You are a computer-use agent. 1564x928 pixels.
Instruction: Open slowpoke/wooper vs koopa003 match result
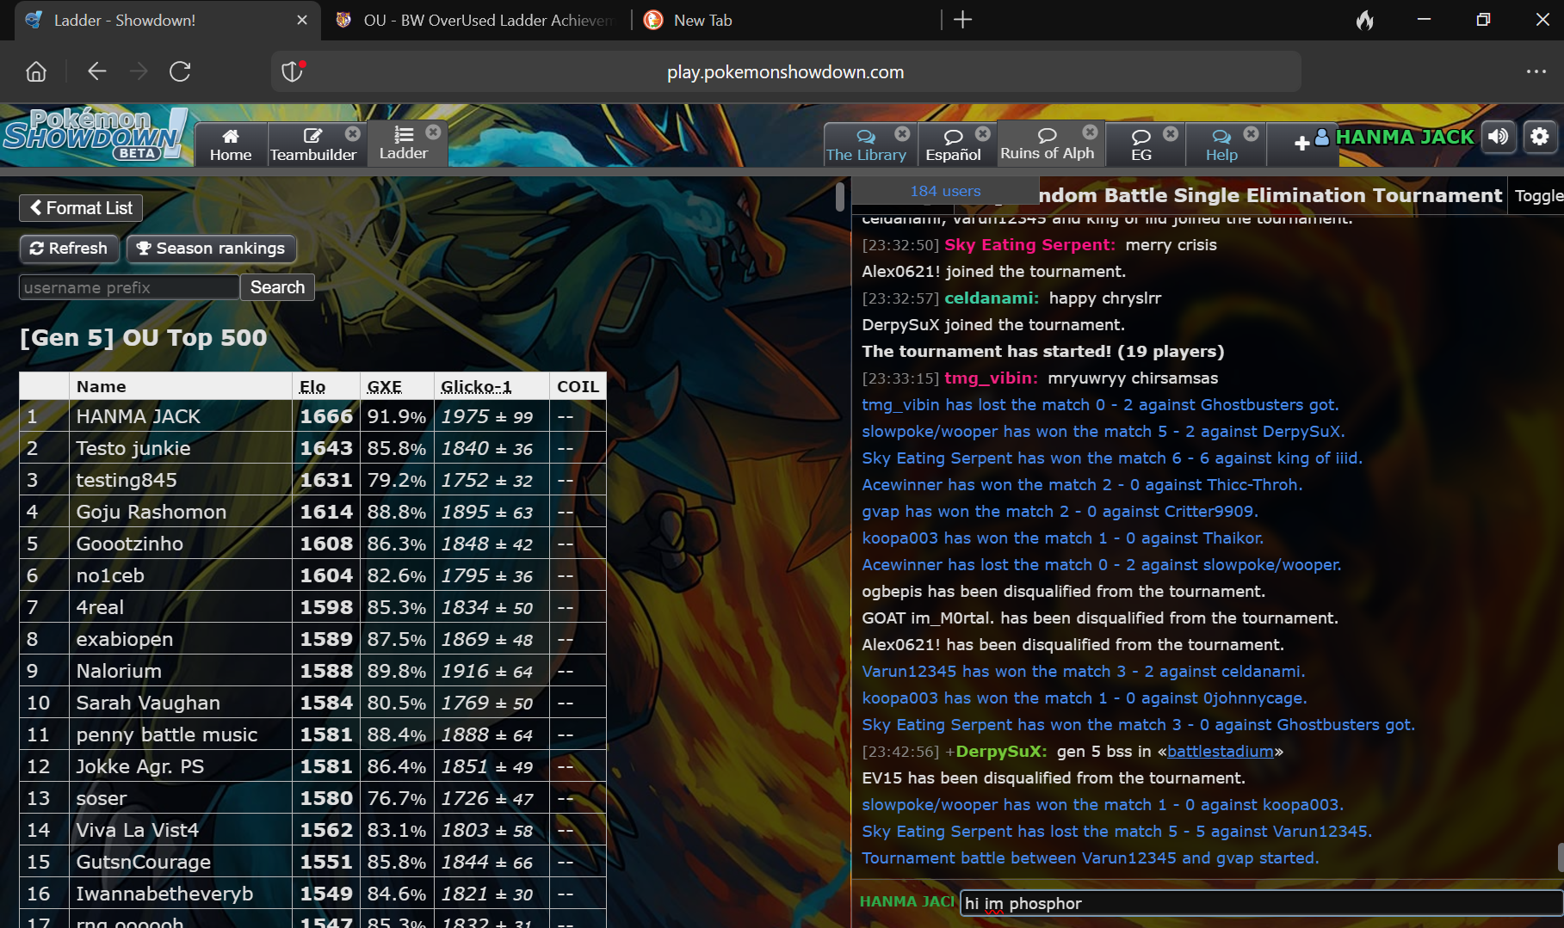pyautogui.click(x=1103, y=805)
